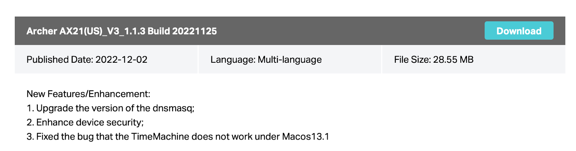Select the Published Date cell

coord(106,59)
